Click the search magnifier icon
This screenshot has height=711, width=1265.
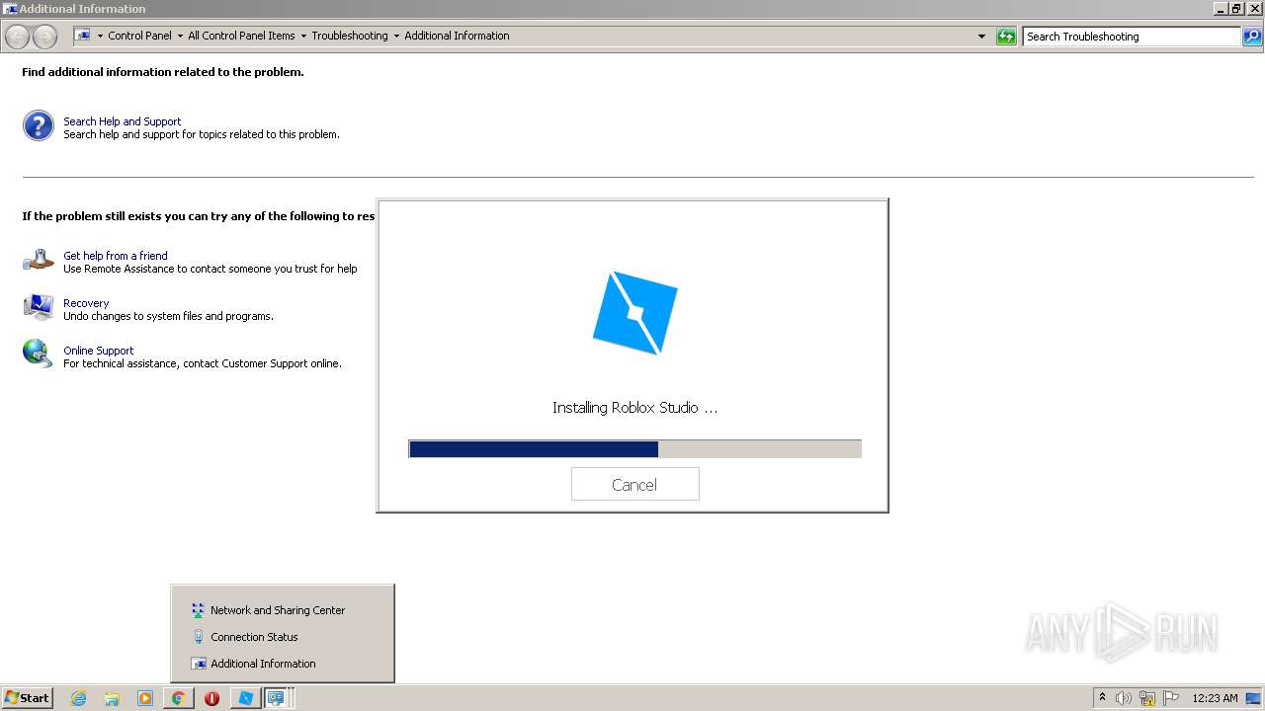[1252, 37]
